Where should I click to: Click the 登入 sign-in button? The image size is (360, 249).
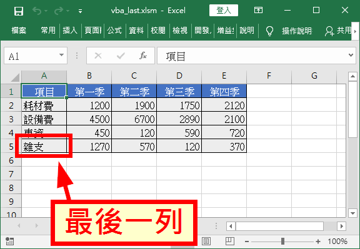click(x=224, y=11)
